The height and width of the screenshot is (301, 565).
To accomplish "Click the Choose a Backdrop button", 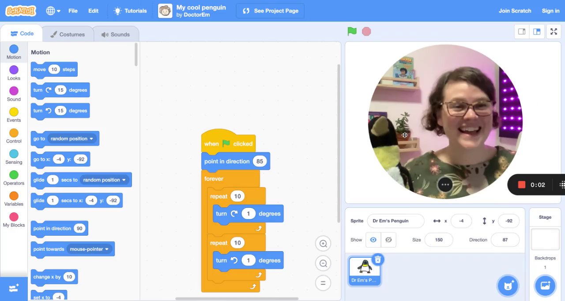I will point(545,286).
